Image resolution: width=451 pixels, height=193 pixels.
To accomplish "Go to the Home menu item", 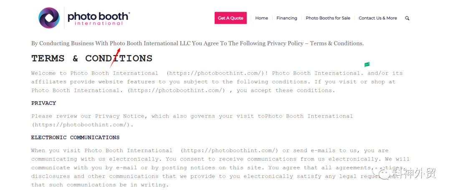I will pos(261,18).
